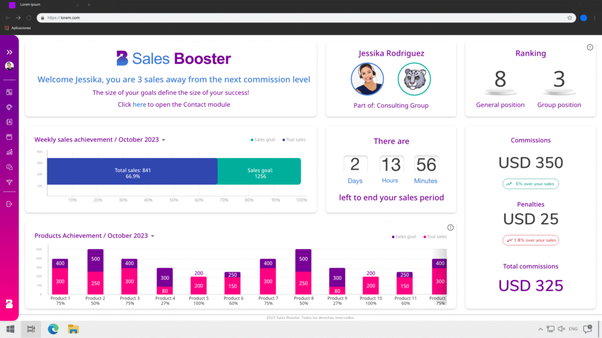
Task: Toggle Sales goal legend in products chart
Action: tap(404, 237)
